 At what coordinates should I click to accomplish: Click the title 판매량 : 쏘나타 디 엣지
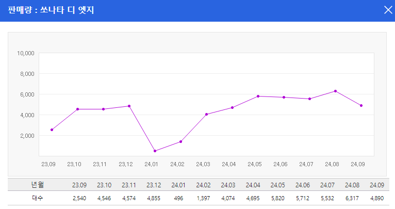point(51,10)
